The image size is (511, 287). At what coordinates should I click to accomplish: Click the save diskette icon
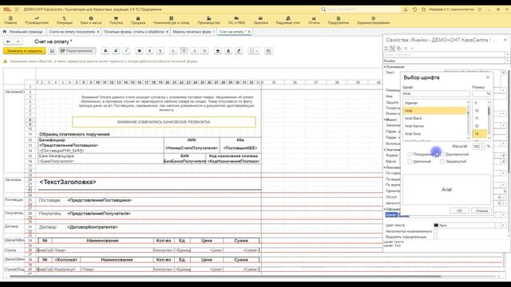pyautogui.click(x=52, y=51)
